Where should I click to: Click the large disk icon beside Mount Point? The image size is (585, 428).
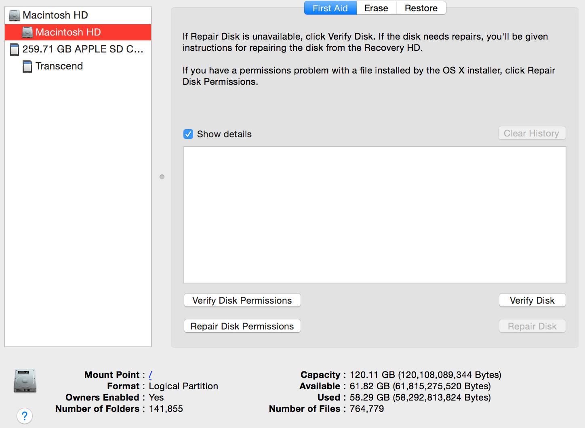25,380
